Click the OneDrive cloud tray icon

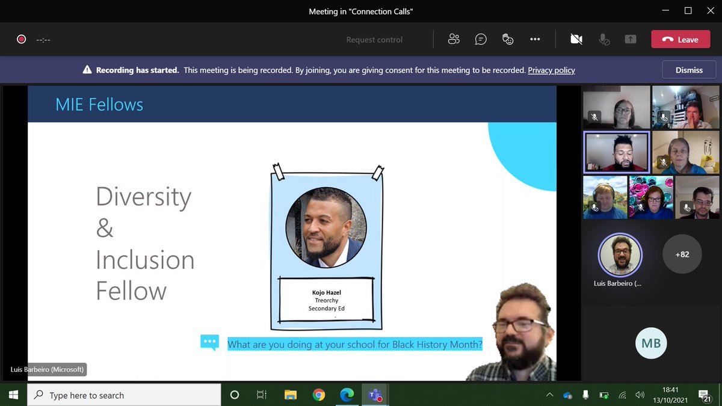[567, 395]
